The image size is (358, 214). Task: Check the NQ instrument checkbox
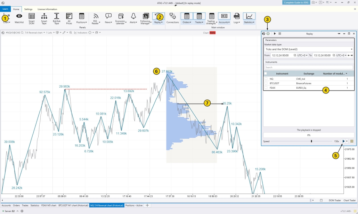tap(266, 79)
